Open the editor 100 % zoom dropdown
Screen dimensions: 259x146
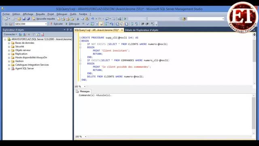[x=85, y=86]
